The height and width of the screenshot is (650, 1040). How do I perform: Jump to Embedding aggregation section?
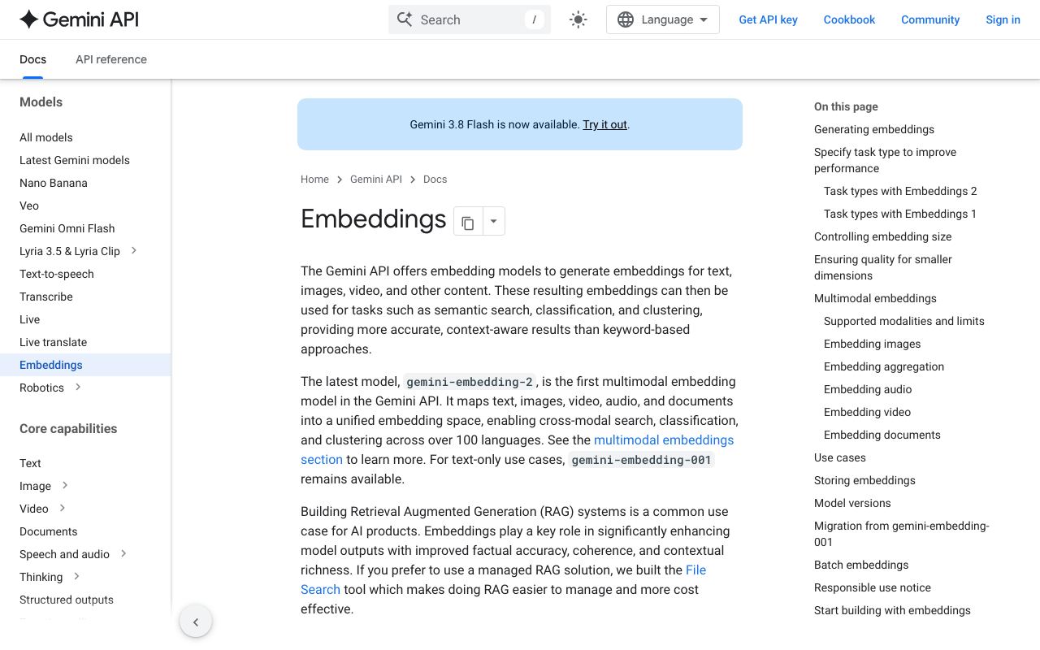click(x=884, y=366)
